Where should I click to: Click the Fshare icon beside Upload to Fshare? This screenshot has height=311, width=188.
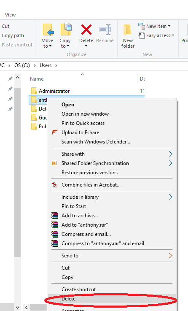[x=54, y=133]
